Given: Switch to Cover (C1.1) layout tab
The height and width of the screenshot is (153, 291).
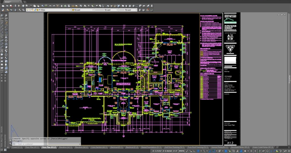Looking at the screenshot, I should click(17, 147).
